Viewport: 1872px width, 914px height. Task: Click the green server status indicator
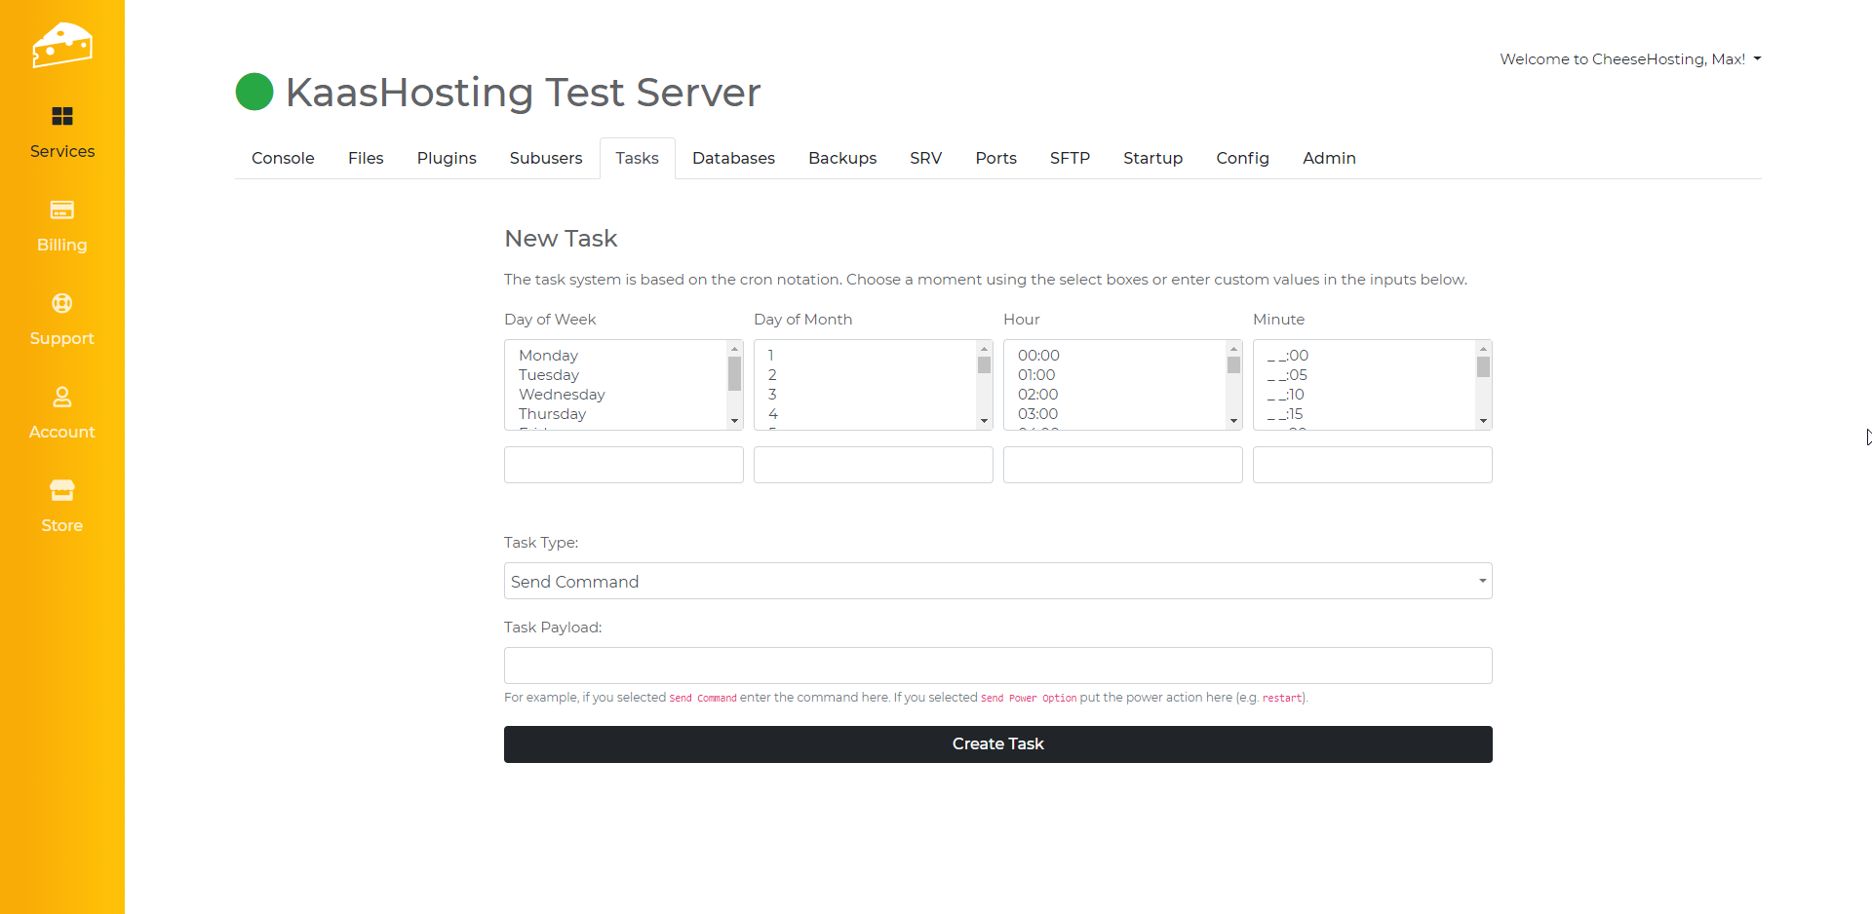(254, 93)
